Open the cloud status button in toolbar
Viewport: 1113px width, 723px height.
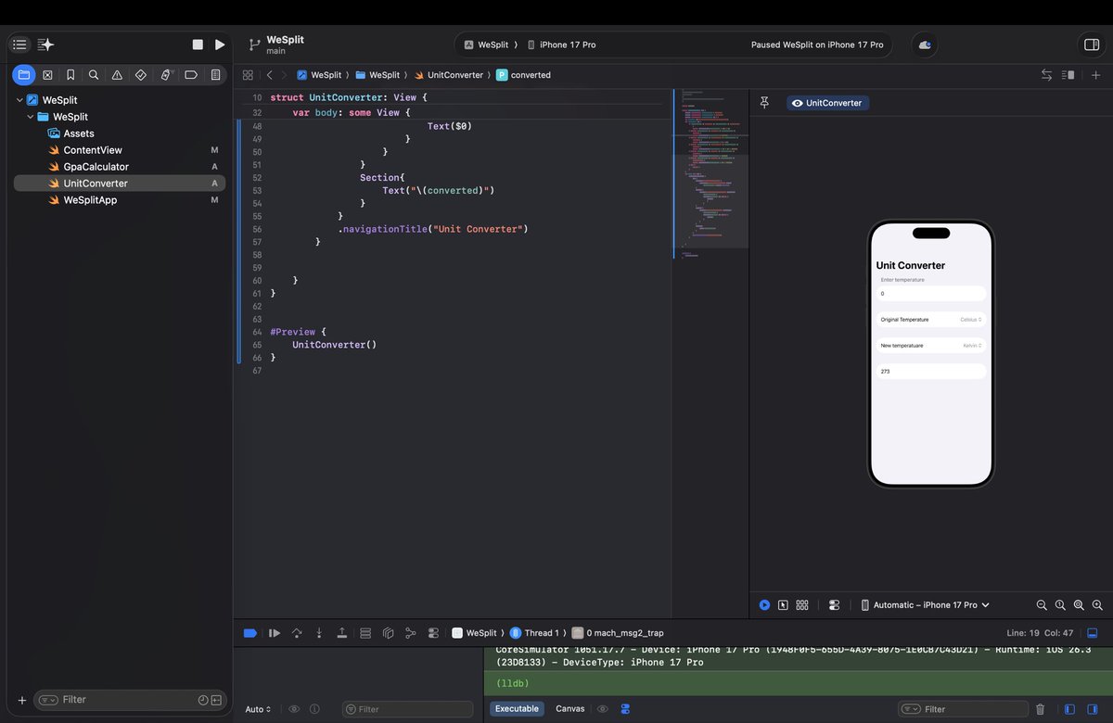[925, 44]
